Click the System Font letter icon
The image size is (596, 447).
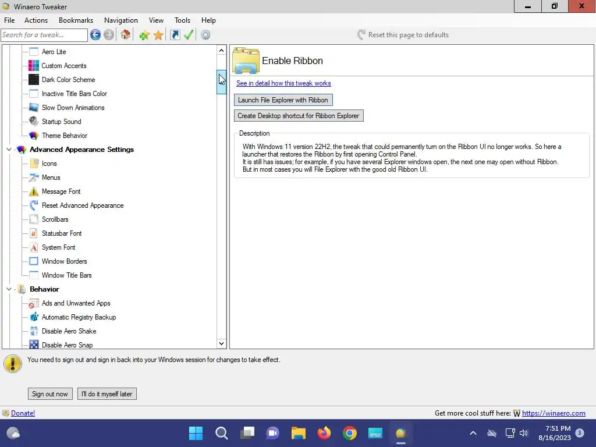[x=34, y=247]
